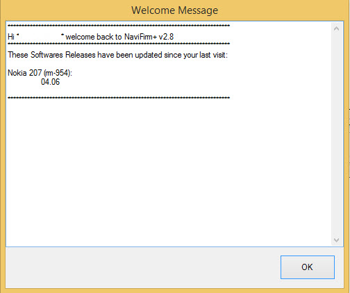This screenshot has height=293, width=350.
Task: Click the scrollbar down arrow
Action: tap(337, 240)
